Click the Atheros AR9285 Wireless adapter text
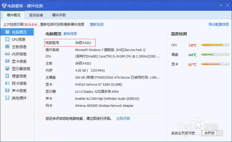Viewport: 232px width, 142px height. point(104,106)
